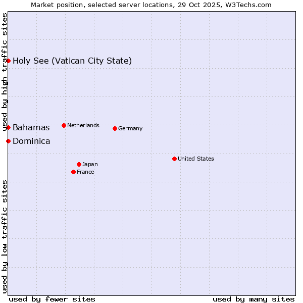
Task: Select the United States red marker
Action: [x=174, y=159]
